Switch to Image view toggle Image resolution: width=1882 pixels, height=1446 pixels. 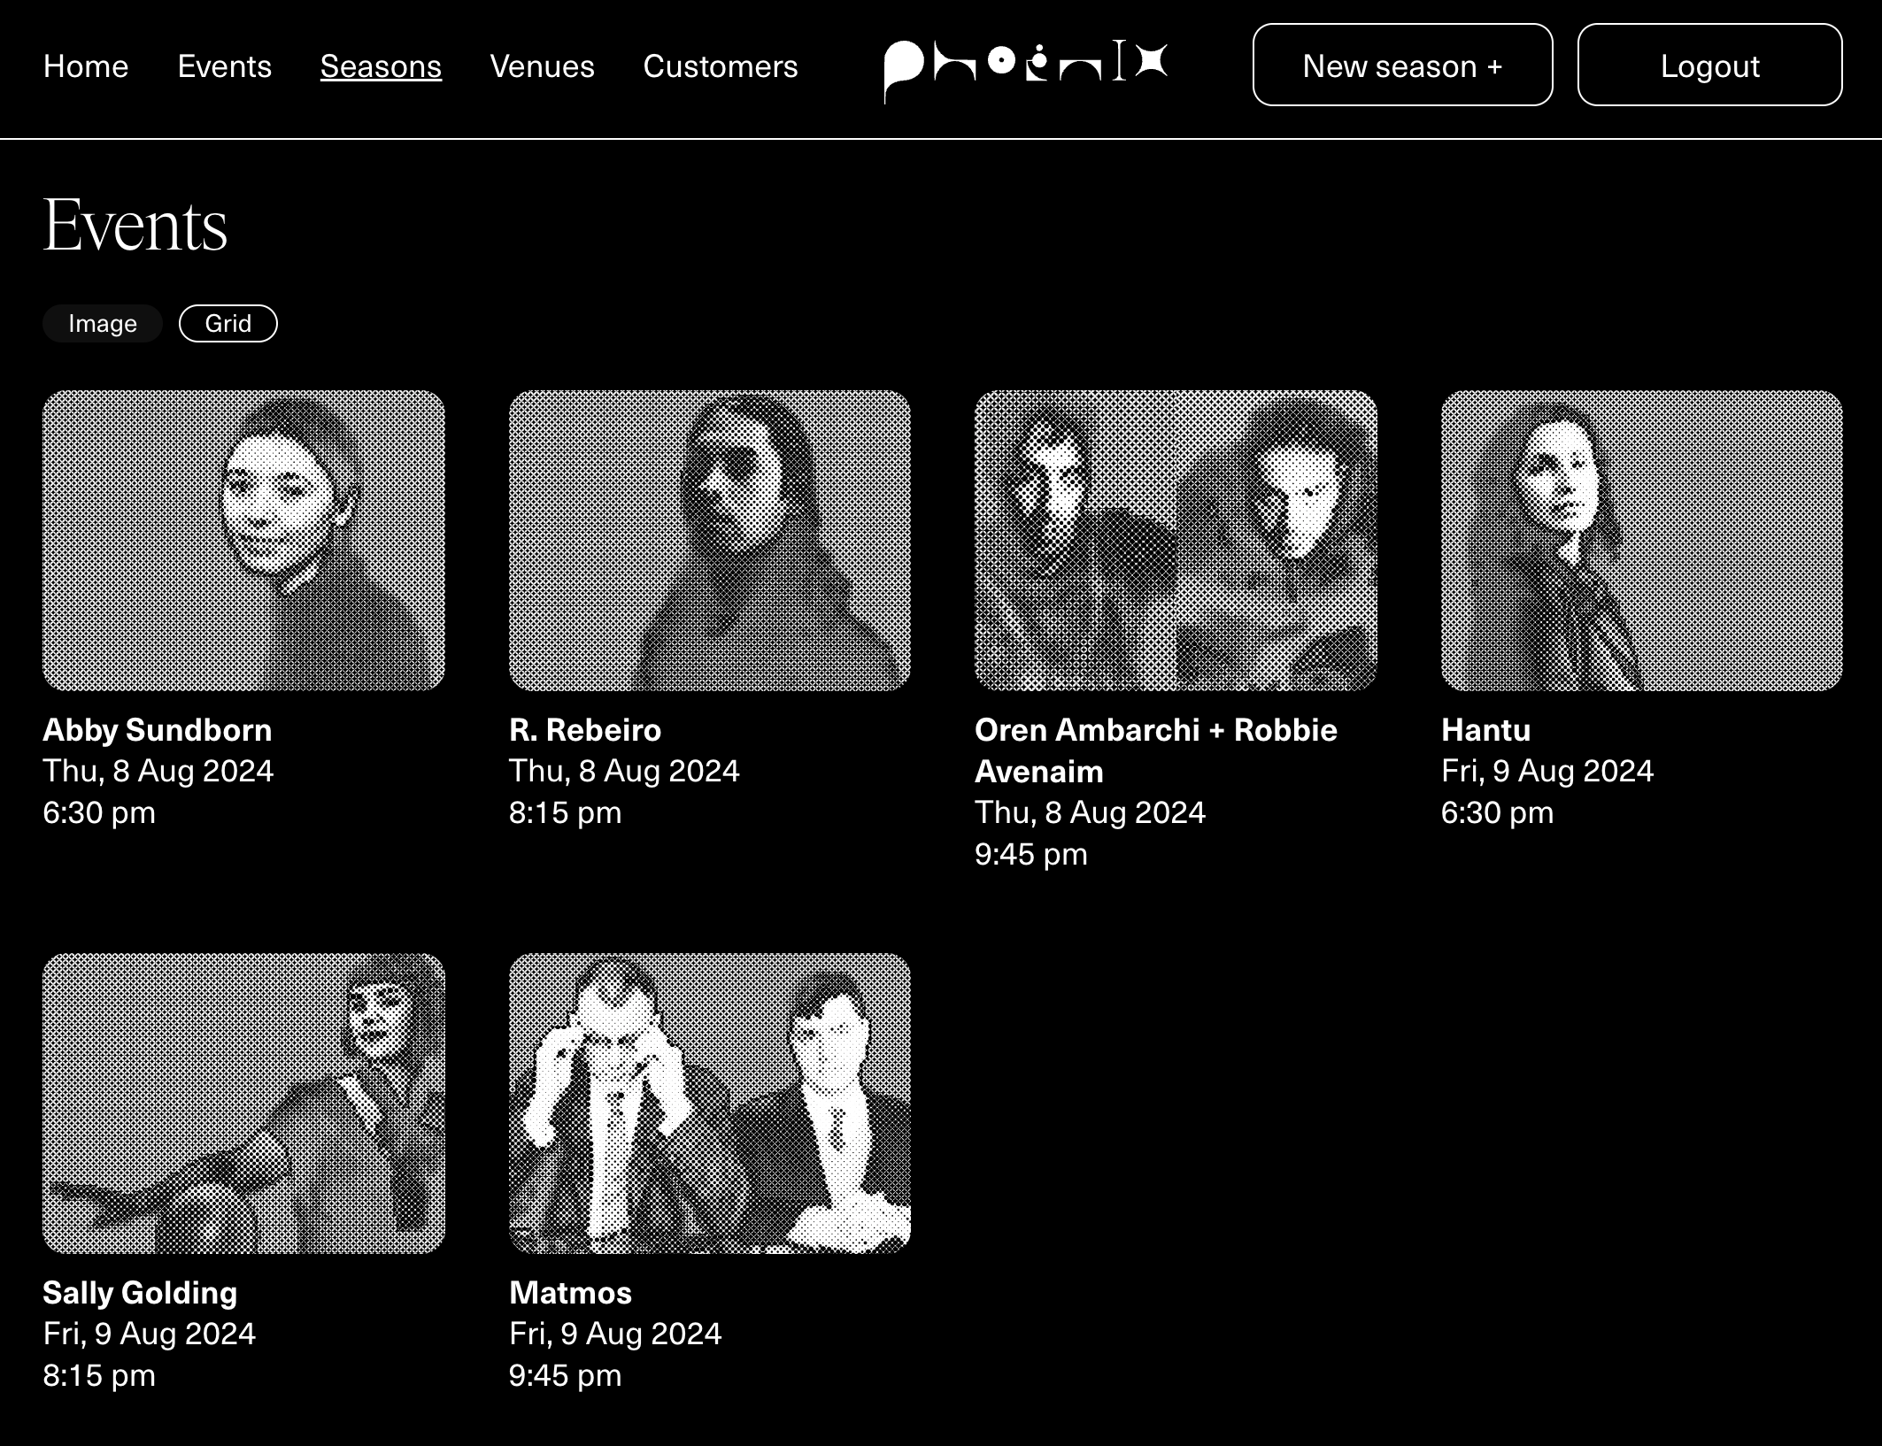tap(103, 324)
